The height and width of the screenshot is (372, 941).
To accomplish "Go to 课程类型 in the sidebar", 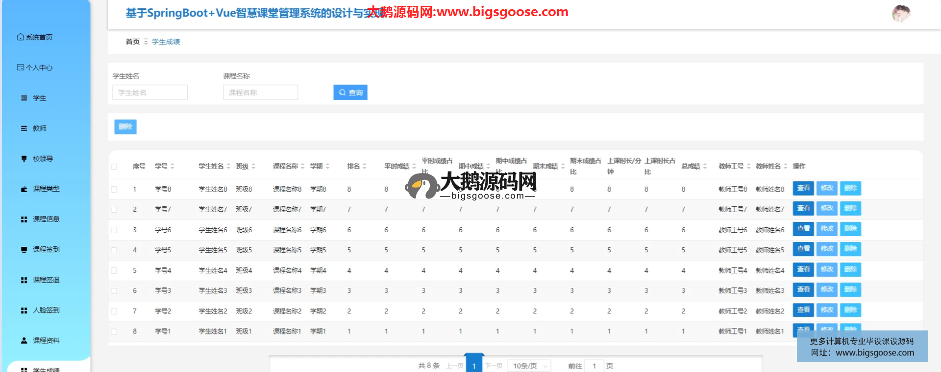I will [x=46, y=189].
